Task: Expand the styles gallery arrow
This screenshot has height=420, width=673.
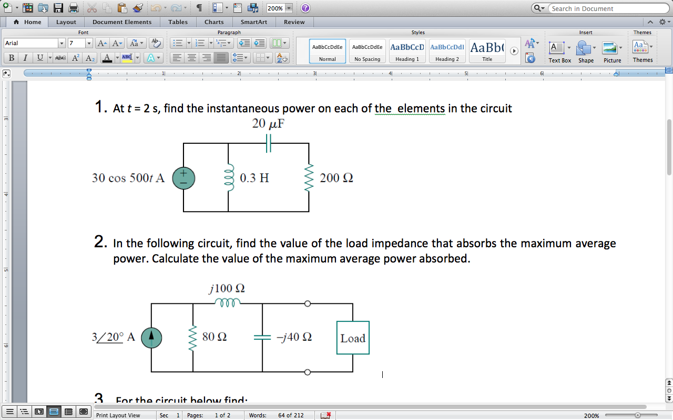Action: click(x=515, y=51)
